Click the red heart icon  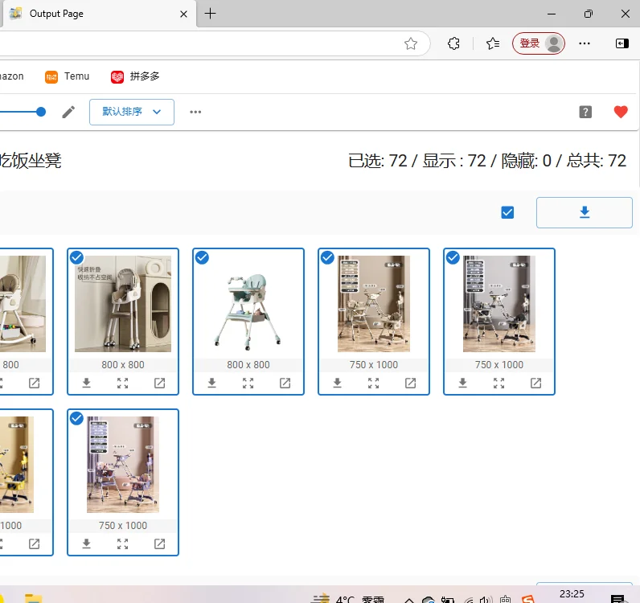(621, 112)
